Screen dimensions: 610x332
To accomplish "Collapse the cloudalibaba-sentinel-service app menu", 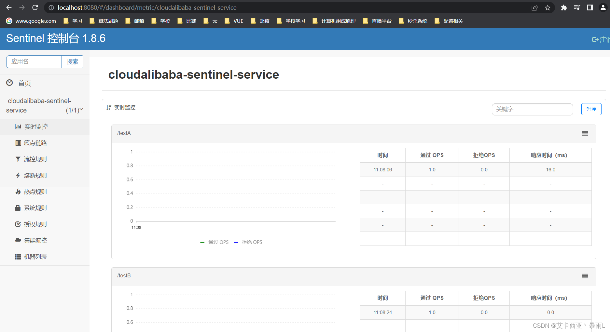I will click(x=45, y=106).
